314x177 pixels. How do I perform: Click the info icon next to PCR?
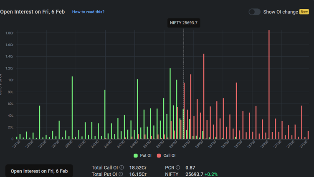click(177, 167)
